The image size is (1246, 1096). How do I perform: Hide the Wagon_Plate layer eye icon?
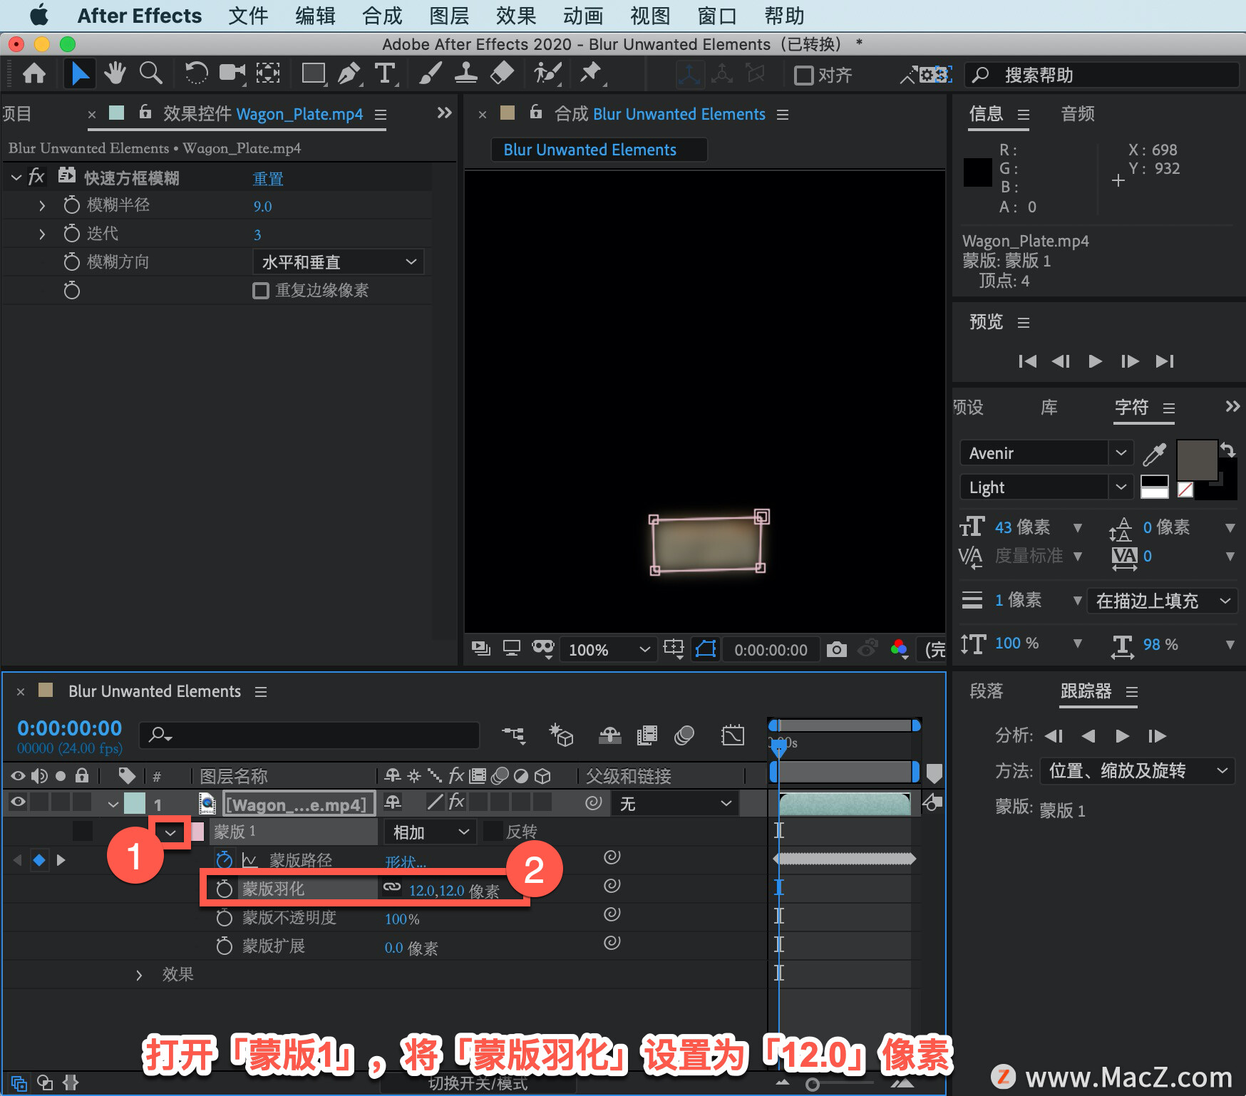tap(18, 802)
